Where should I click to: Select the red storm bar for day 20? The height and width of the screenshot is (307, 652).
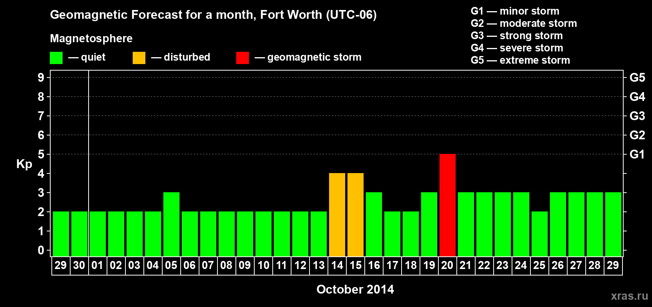tap(448, 205)
